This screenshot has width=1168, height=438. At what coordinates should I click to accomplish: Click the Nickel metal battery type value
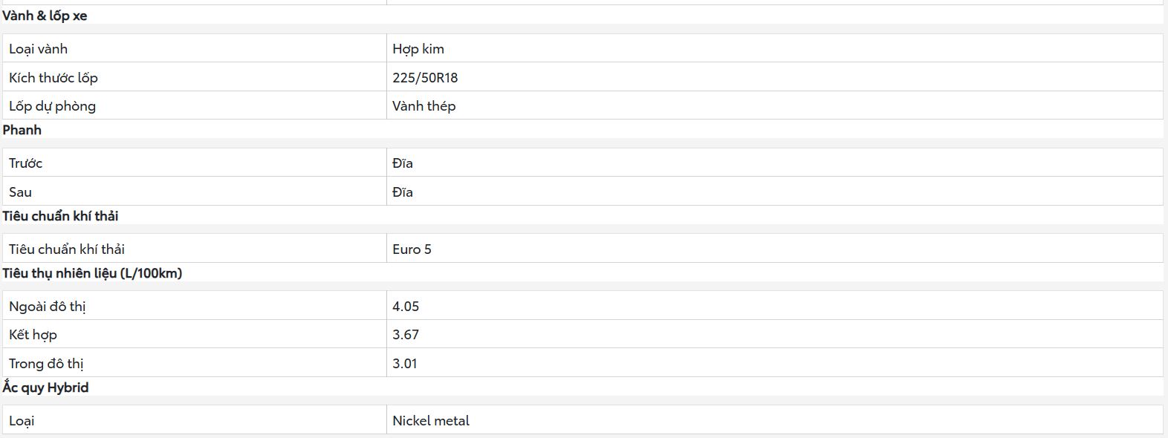point(431,421)
